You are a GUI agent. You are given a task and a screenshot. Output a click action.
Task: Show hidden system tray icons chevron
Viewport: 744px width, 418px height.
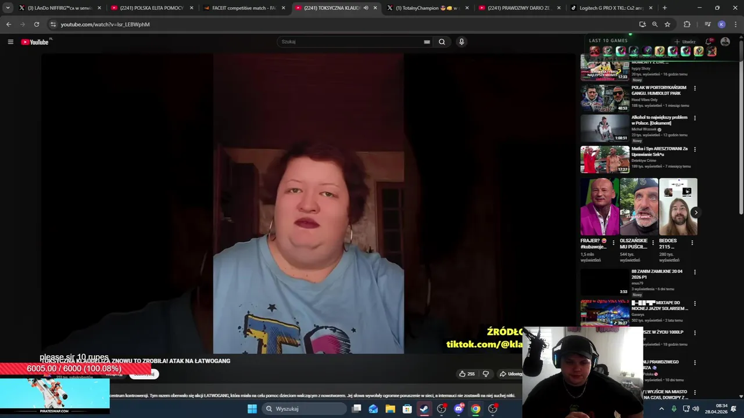click(x=661, y=409)
